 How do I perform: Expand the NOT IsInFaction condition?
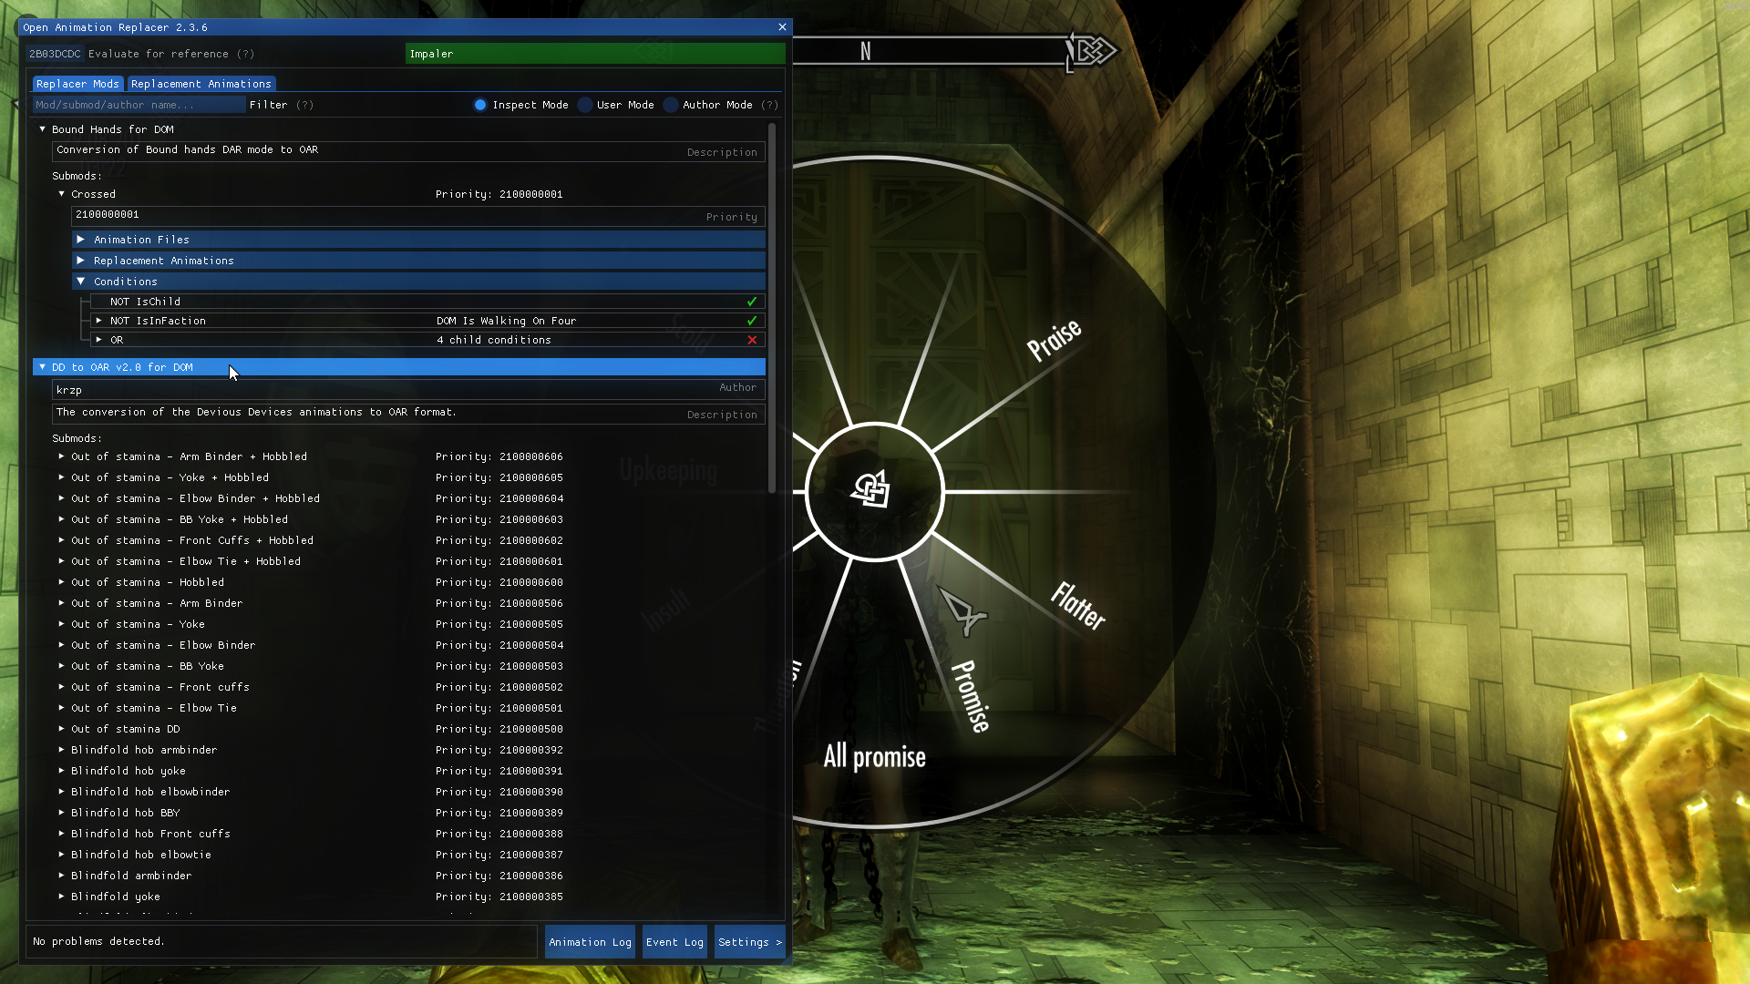(x=98, y=321)
